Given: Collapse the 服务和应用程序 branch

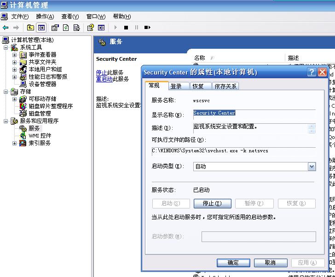Looking at the screenshot, I should point(6,121).
